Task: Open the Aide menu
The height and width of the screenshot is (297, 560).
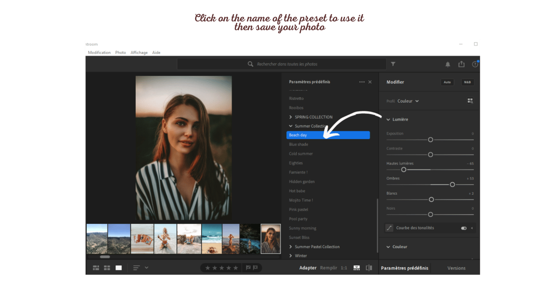Action: pyautogui.click(x=156, y=52)
